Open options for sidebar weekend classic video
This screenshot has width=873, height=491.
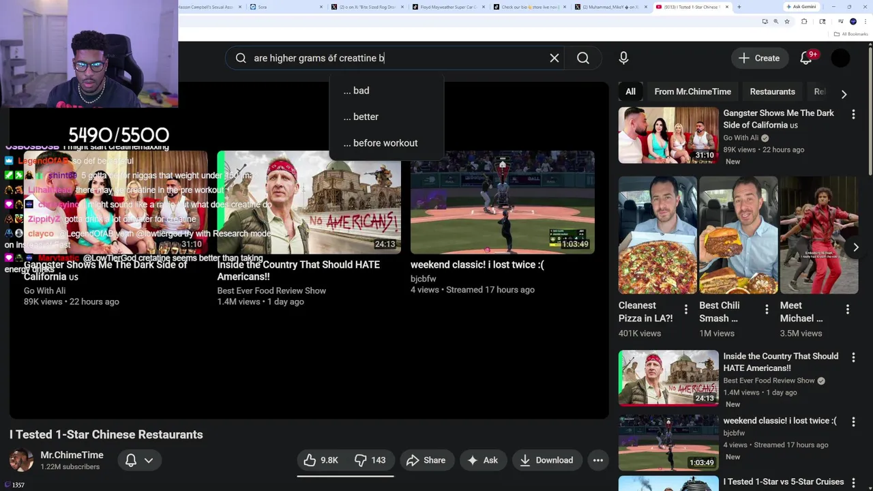tap(853, 422)
